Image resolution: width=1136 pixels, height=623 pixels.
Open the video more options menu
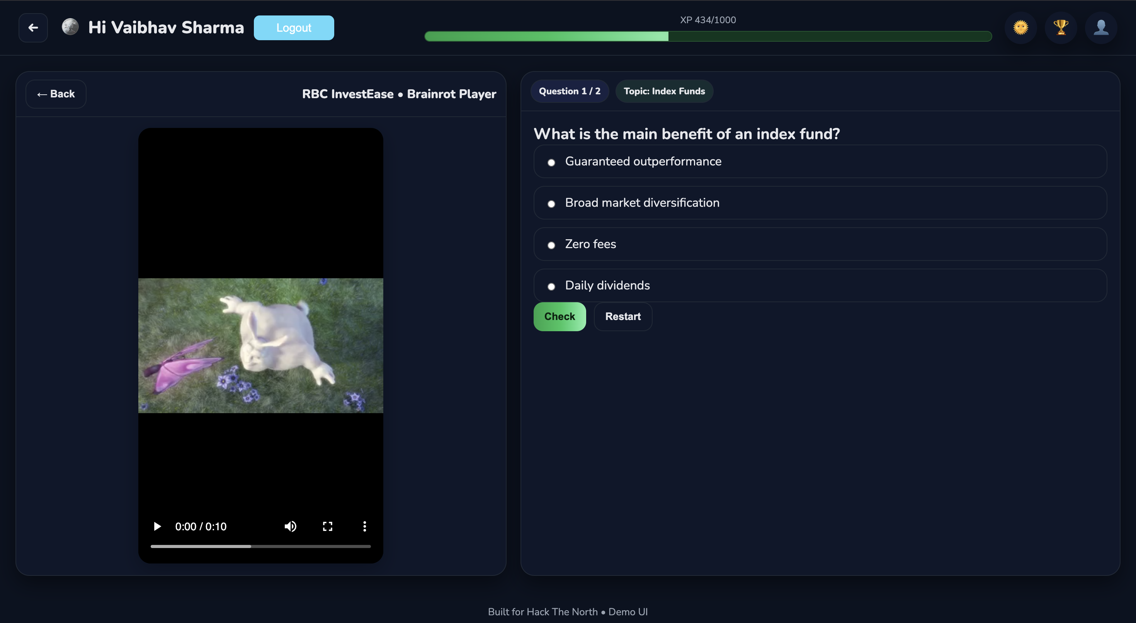[x=364, y=526]
